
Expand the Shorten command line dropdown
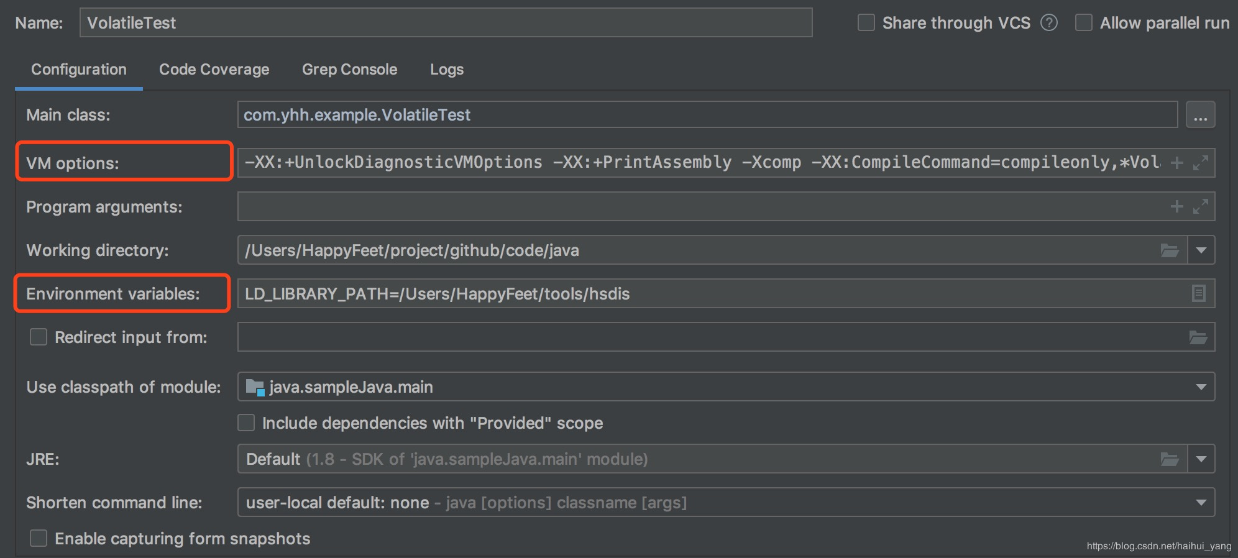pyautogui.click(x=1201, y=503)
